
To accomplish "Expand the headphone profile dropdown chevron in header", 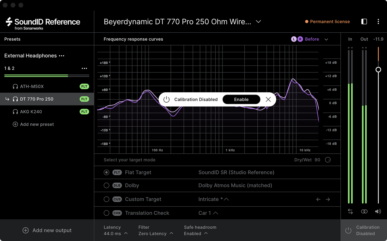I will 258,22.
